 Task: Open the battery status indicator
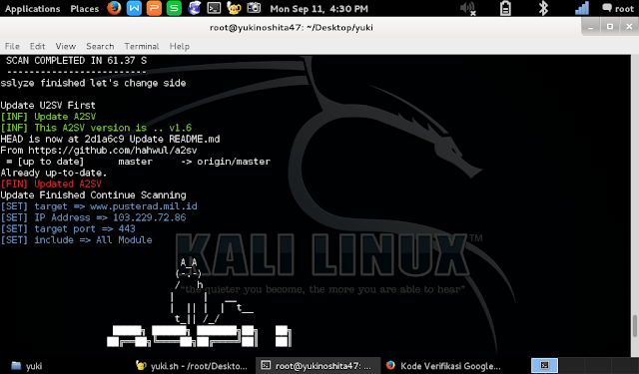coord(505,9)
